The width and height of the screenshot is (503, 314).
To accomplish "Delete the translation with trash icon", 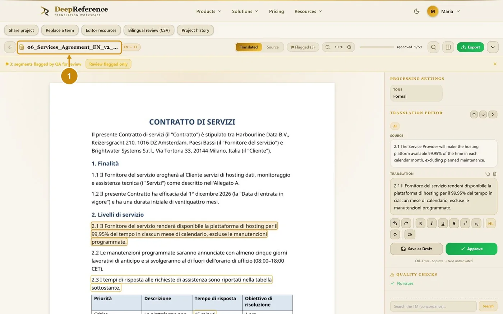I will pyautogui.click(x=495, y=174).
